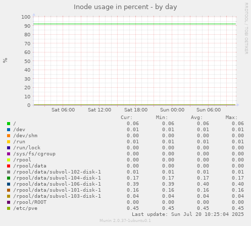The height and width of the screenshot is (226, 251).
Task: Click the '%' y-axis unit label
Action: tap(5, 60)
